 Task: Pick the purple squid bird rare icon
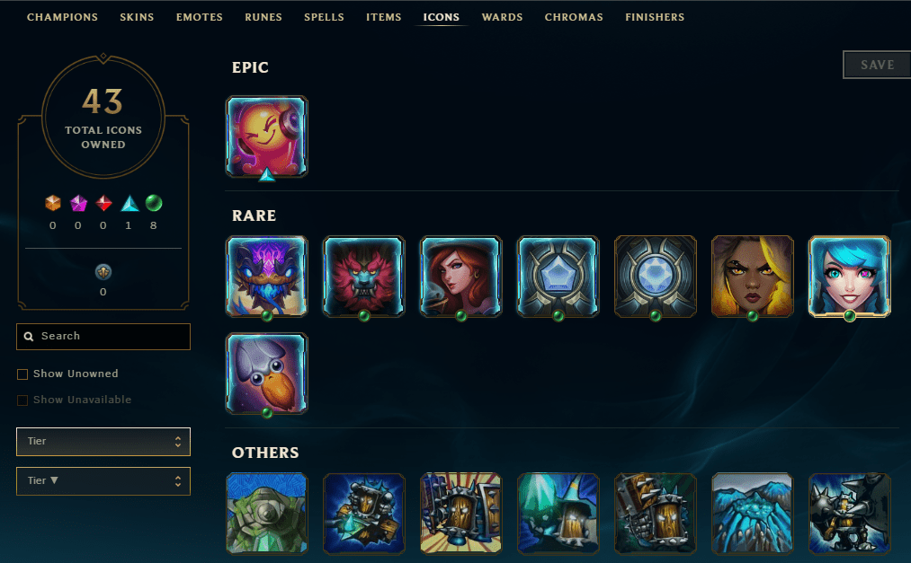(267, 374)
